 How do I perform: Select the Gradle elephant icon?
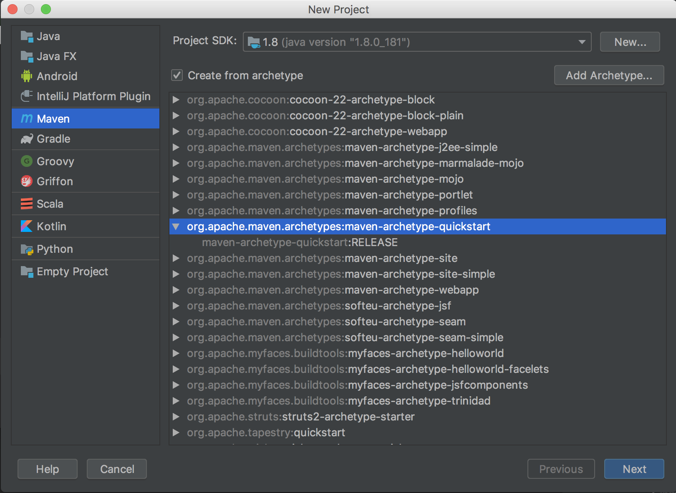27,139
